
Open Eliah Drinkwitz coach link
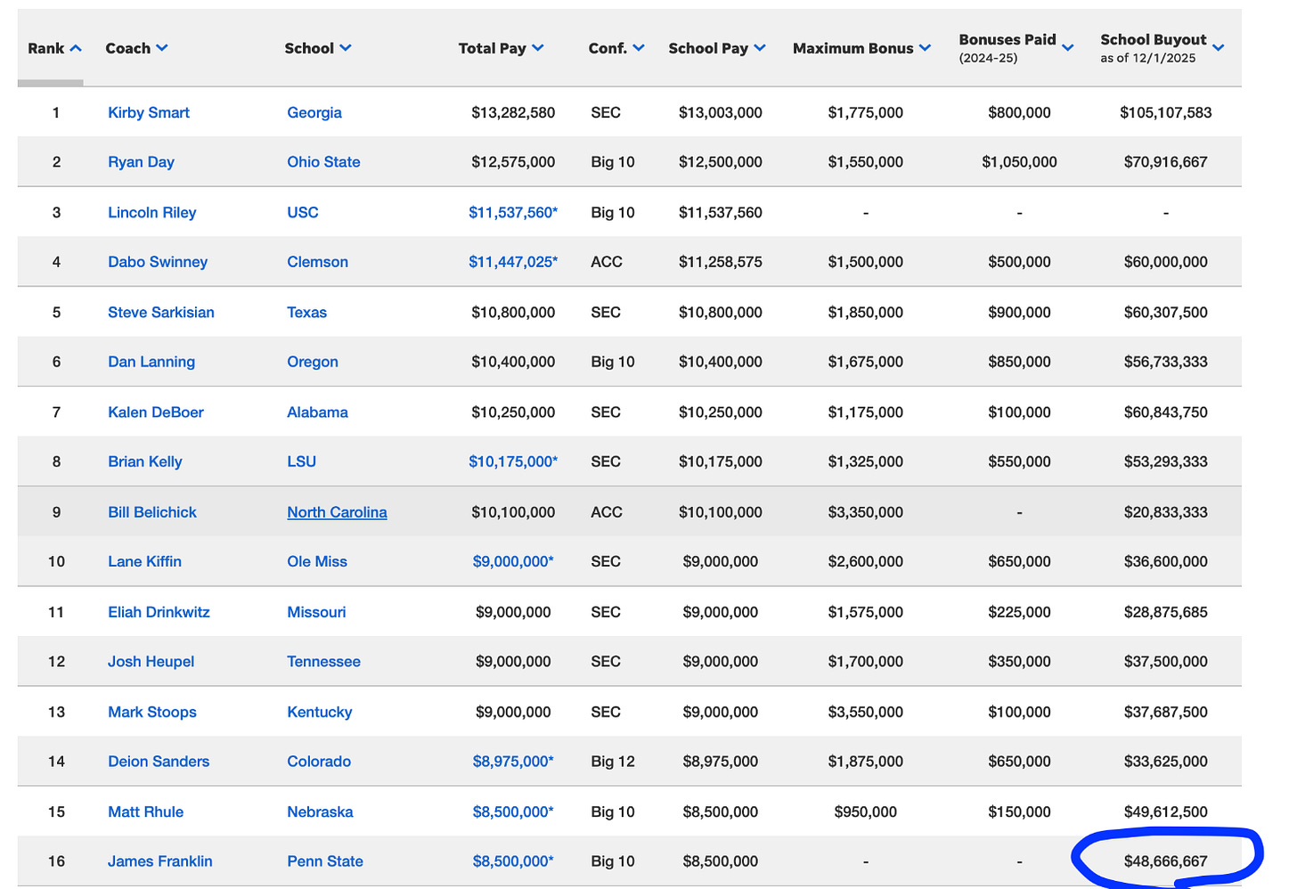159,612
